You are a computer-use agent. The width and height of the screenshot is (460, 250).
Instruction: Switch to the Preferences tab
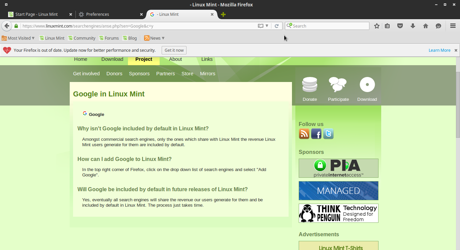pyautogui.click(x=111, y=14)
